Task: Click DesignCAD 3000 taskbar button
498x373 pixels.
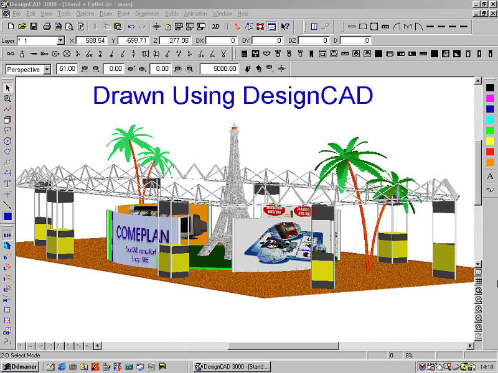Action: tap(232, 367)
